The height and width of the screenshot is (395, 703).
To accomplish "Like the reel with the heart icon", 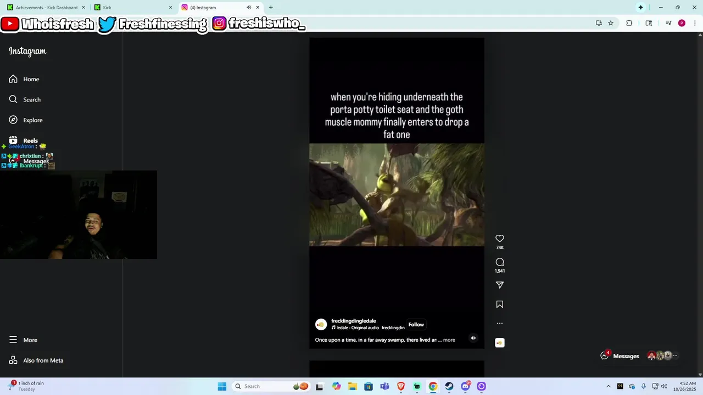I will click(500, 239).
